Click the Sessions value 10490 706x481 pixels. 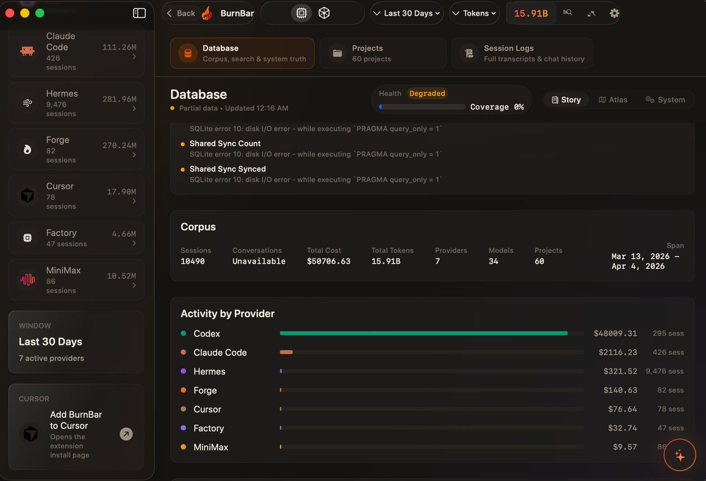[193, 261]
